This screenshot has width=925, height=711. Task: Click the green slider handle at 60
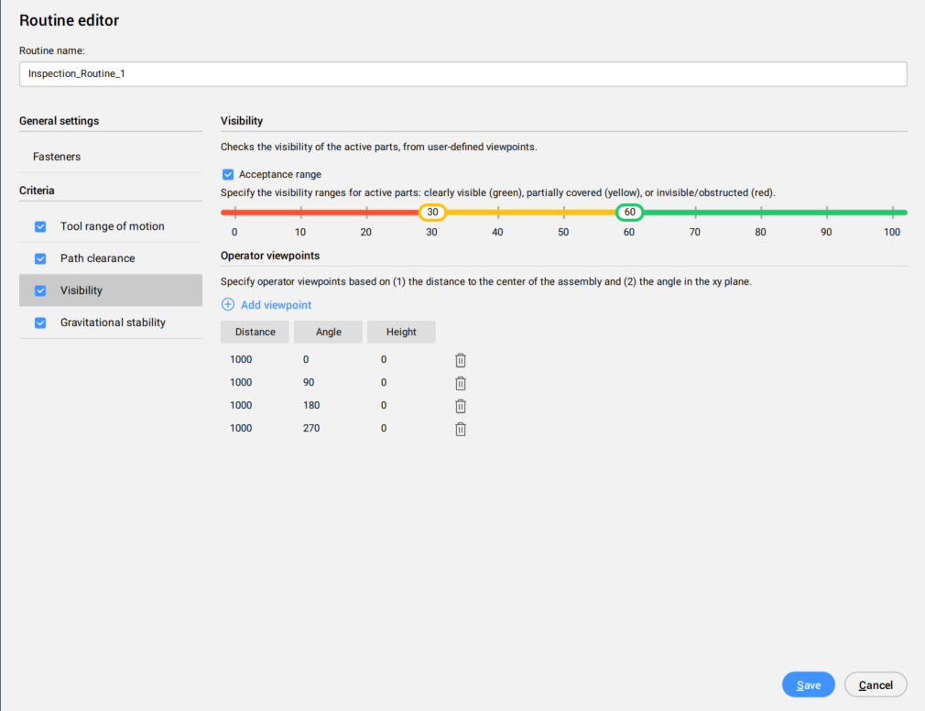click(629, 213)
